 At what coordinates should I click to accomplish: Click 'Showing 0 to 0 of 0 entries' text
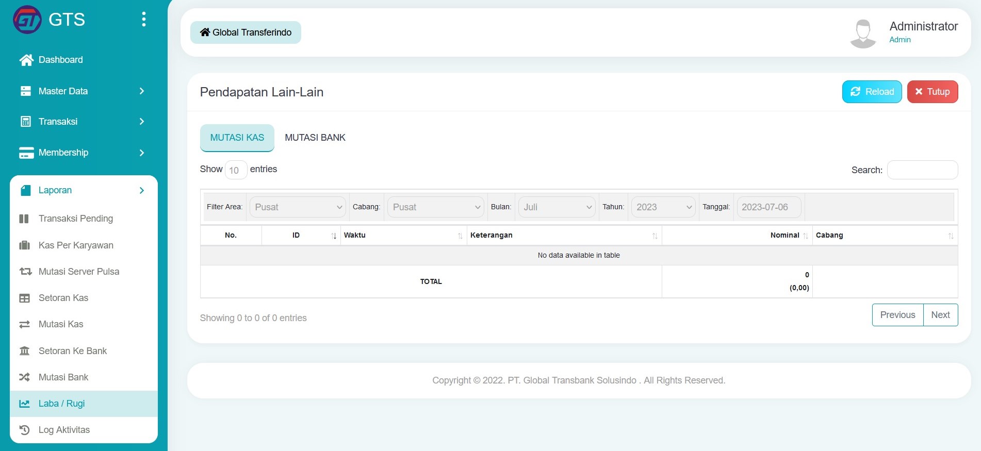pos(253,318)
